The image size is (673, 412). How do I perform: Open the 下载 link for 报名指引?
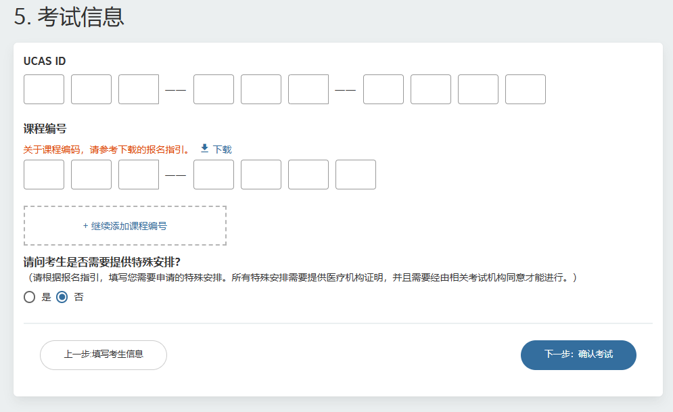[221, 149]
